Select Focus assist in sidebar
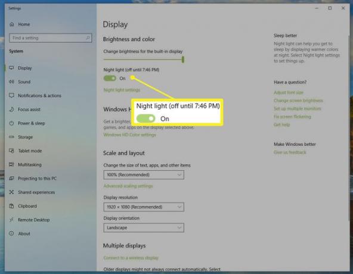This screenshot has height=274, width=353. [x=29, y=110]
